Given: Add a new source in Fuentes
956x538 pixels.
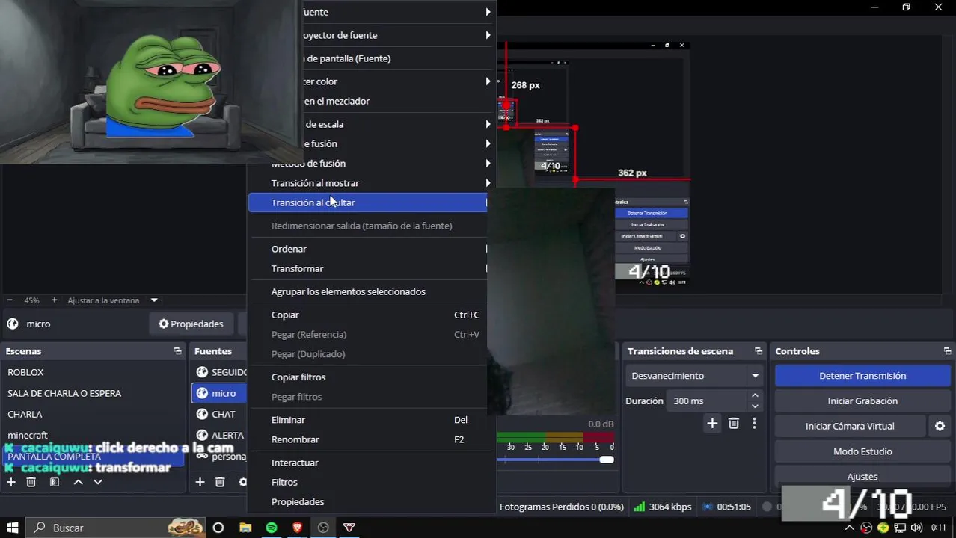Looking at the screenshot, I should pyautogui.click(x=200, y=483).
